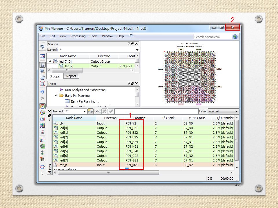Switch to the Report tab
The height and width of the screenshot is (208, 278).
pos(71,76)
